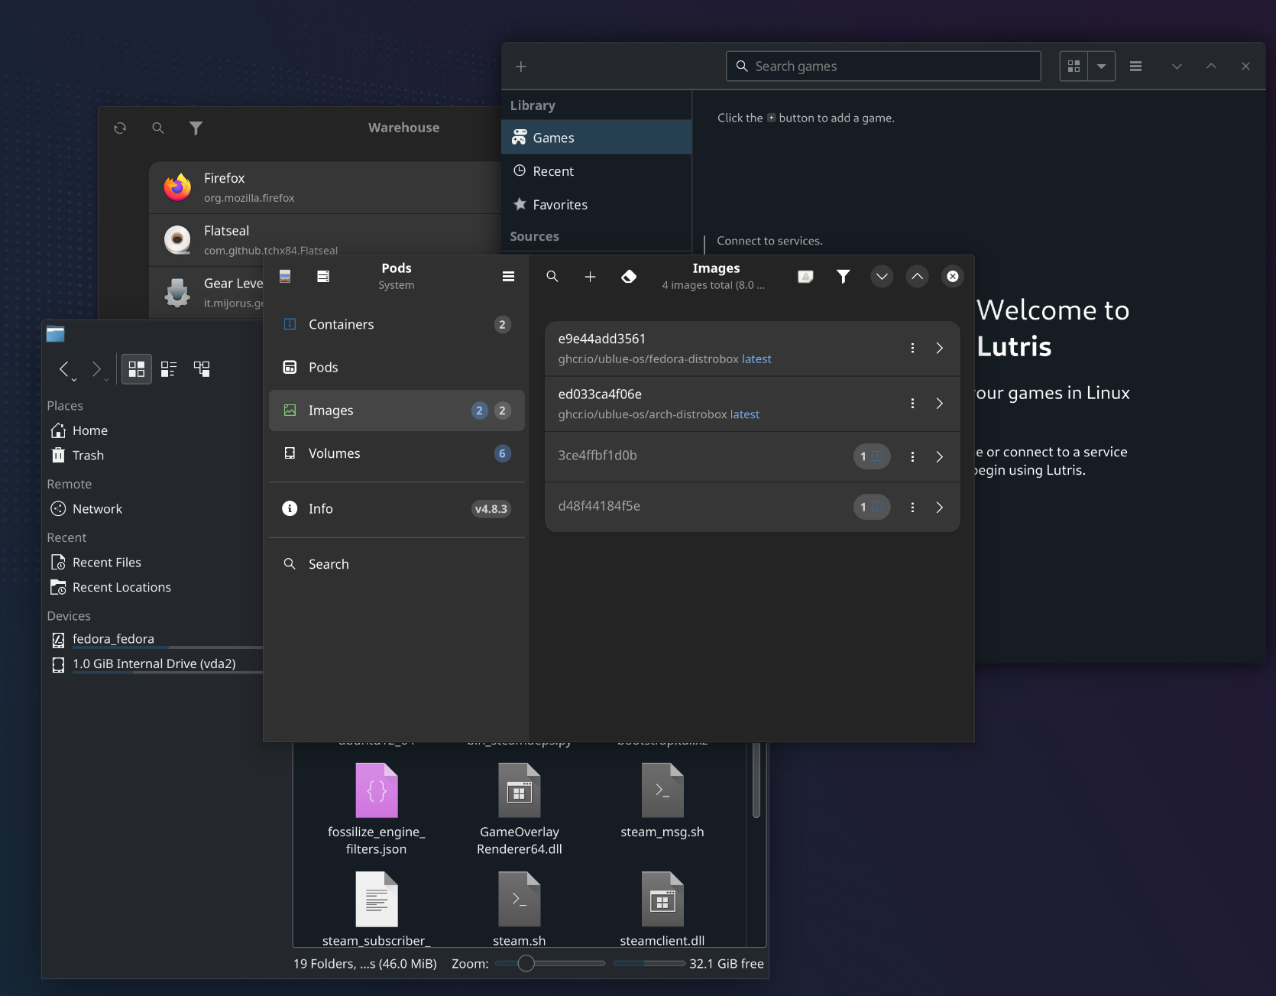Open the Pods hamburger main menu
Viewport: 1276px width, 996px height.
click(508, 277)
